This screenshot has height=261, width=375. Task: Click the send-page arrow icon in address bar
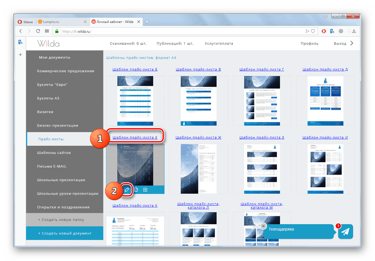click(x=307, y=31)
